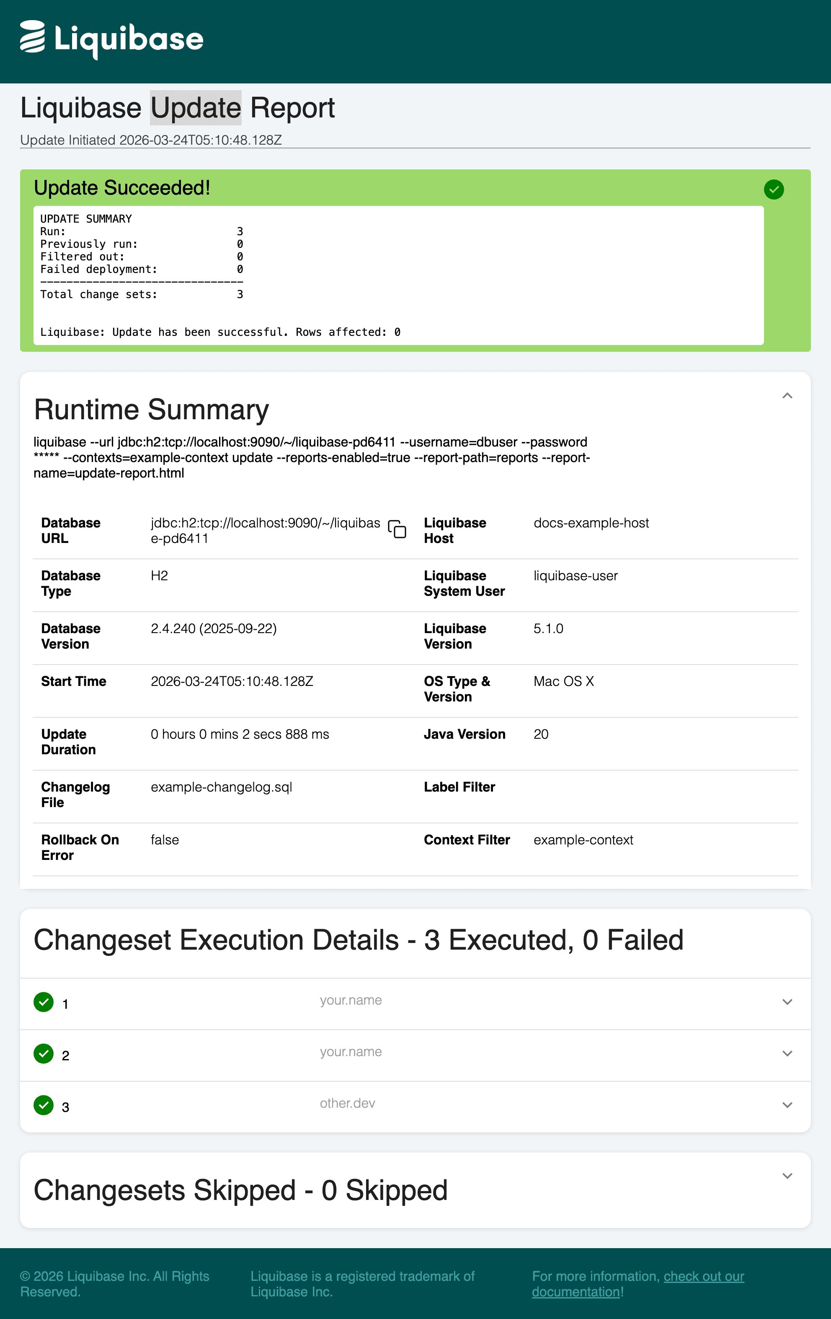
Task: Click the Changeset Execution Details heading
Action: 359,940
